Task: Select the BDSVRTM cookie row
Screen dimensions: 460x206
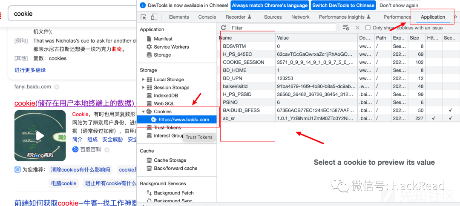Action: tap(339, 46)
